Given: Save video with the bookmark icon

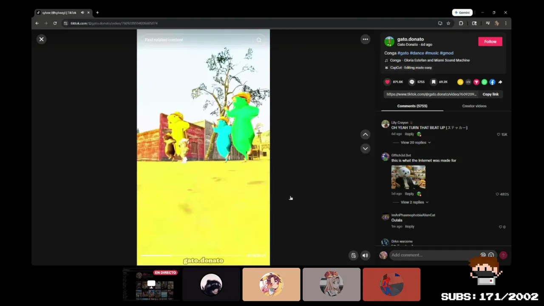Looking at the screenshot, I should pyautogui.click(x=433, y=82).
